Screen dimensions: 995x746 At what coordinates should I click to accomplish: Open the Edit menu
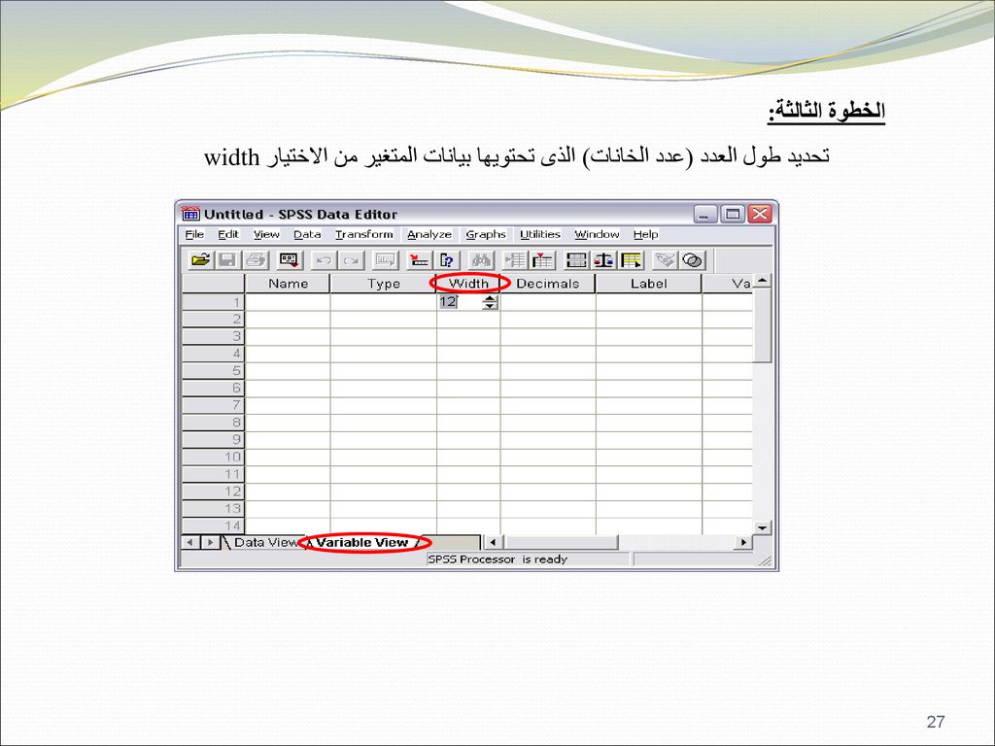pyautogui.click(x=228, y=235)
